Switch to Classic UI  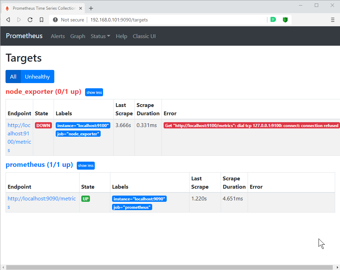(x=144, y=36)
